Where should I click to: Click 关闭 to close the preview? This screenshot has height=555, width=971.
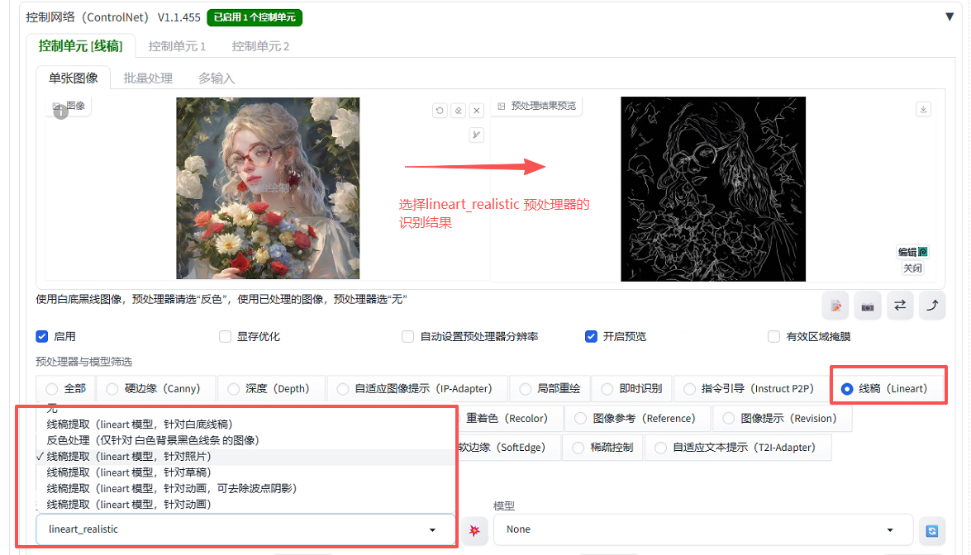[x=913, y=268]
